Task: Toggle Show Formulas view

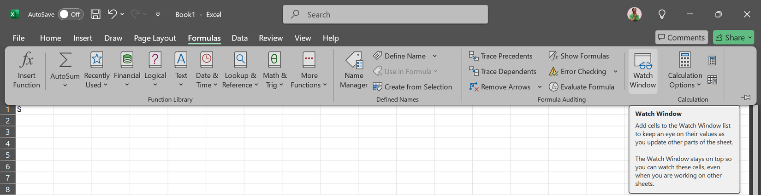Action: pos(579,56)
